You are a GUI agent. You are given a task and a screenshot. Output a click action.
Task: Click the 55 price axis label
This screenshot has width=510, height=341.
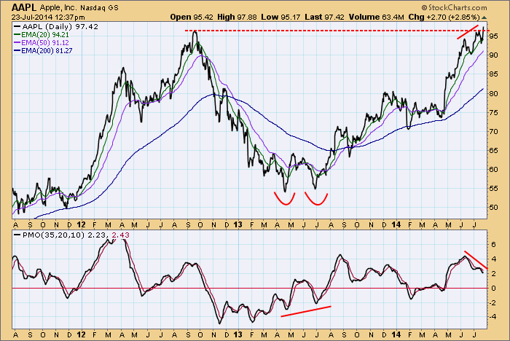tap(494, 189)
